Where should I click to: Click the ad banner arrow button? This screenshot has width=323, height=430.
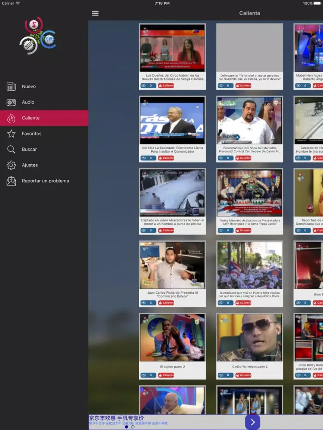tap(252, 422)
